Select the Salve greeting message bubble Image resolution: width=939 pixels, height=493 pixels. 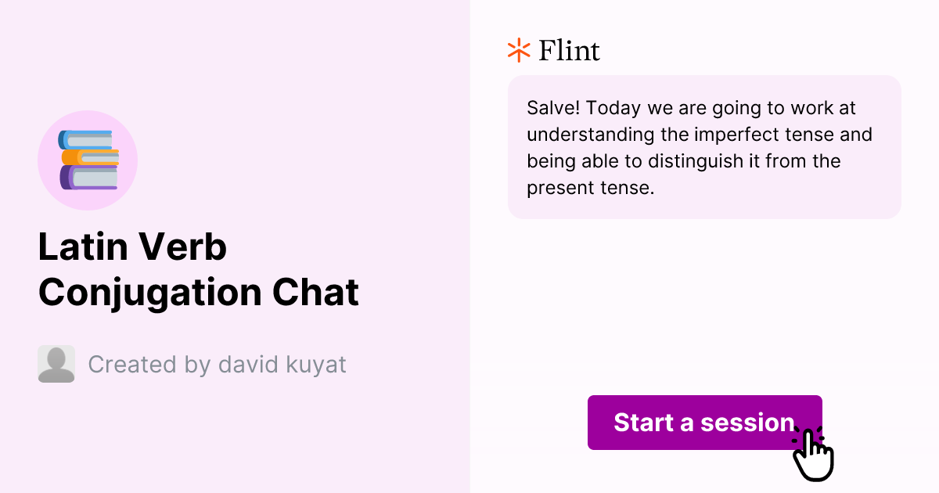[x=704, y=147]
